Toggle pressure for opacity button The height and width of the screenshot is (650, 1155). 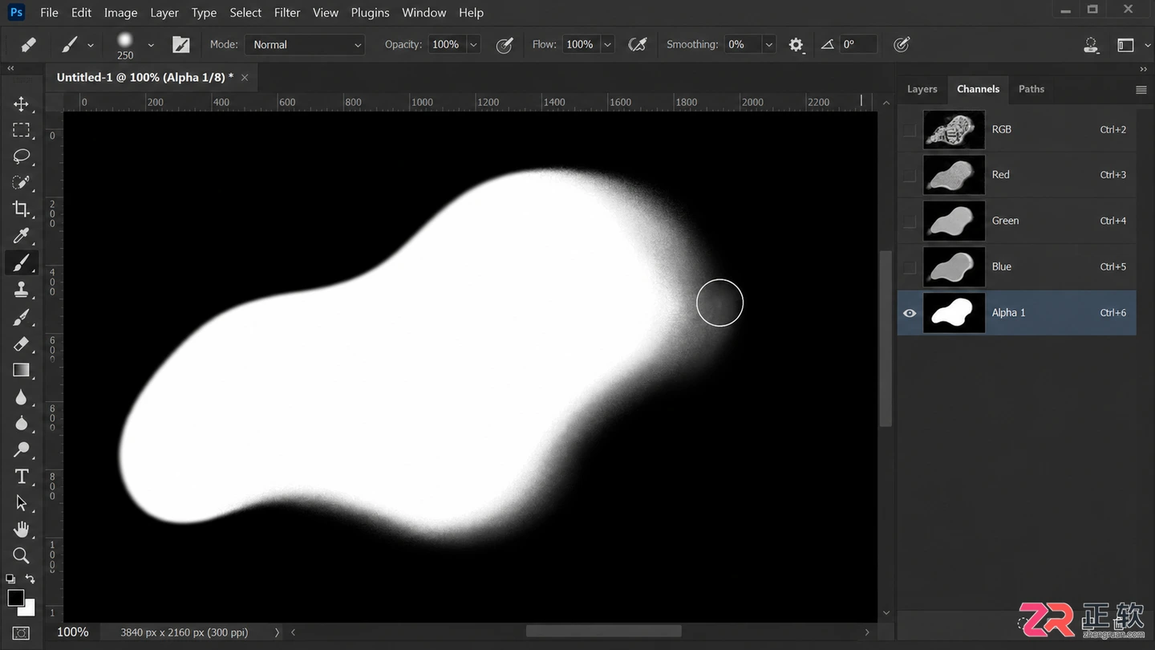click(505, 45)
